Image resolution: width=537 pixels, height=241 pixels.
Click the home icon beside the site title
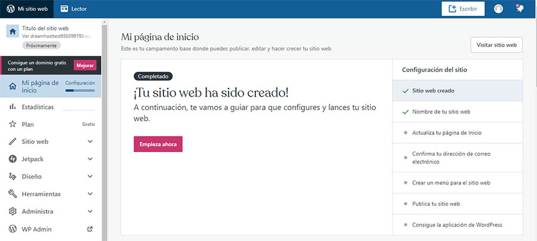(13, 32)
